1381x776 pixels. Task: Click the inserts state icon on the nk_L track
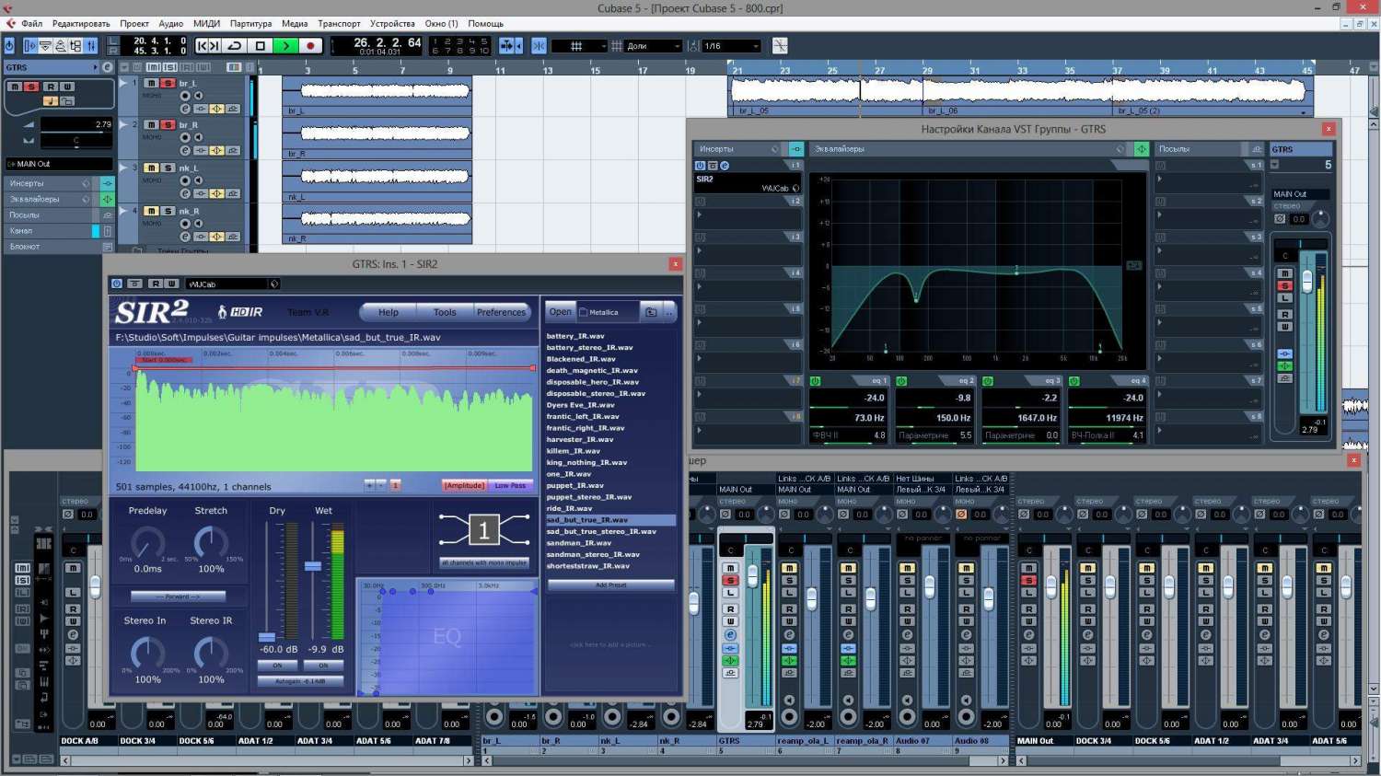pyautogui.click(x=200, y=193)
